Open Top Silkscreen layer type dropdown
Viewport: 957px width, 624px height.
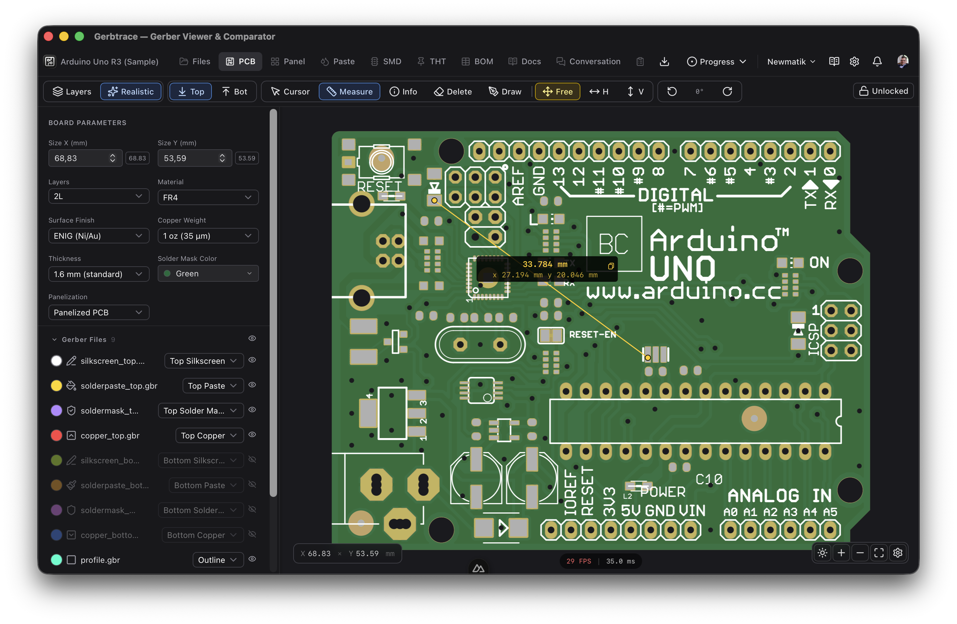click(204, 361)
